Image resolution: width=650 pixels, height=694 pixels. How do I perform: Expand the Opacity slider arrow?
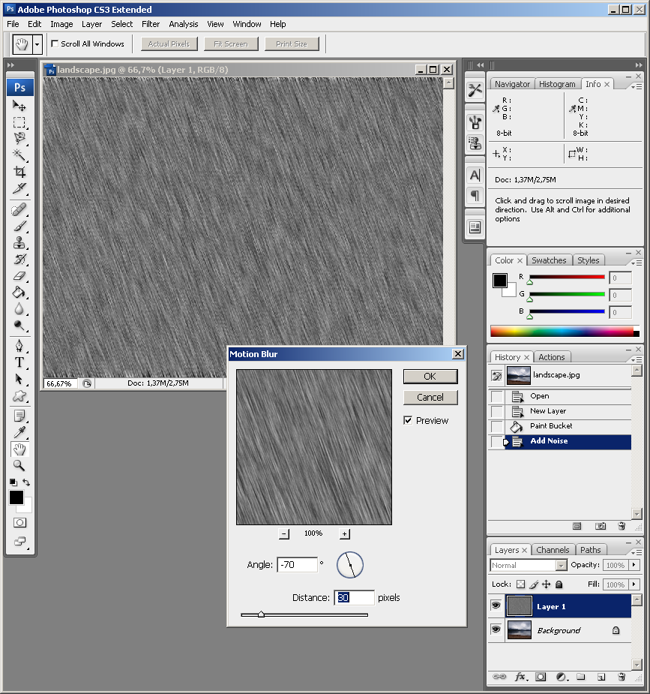tap(634, 565)
